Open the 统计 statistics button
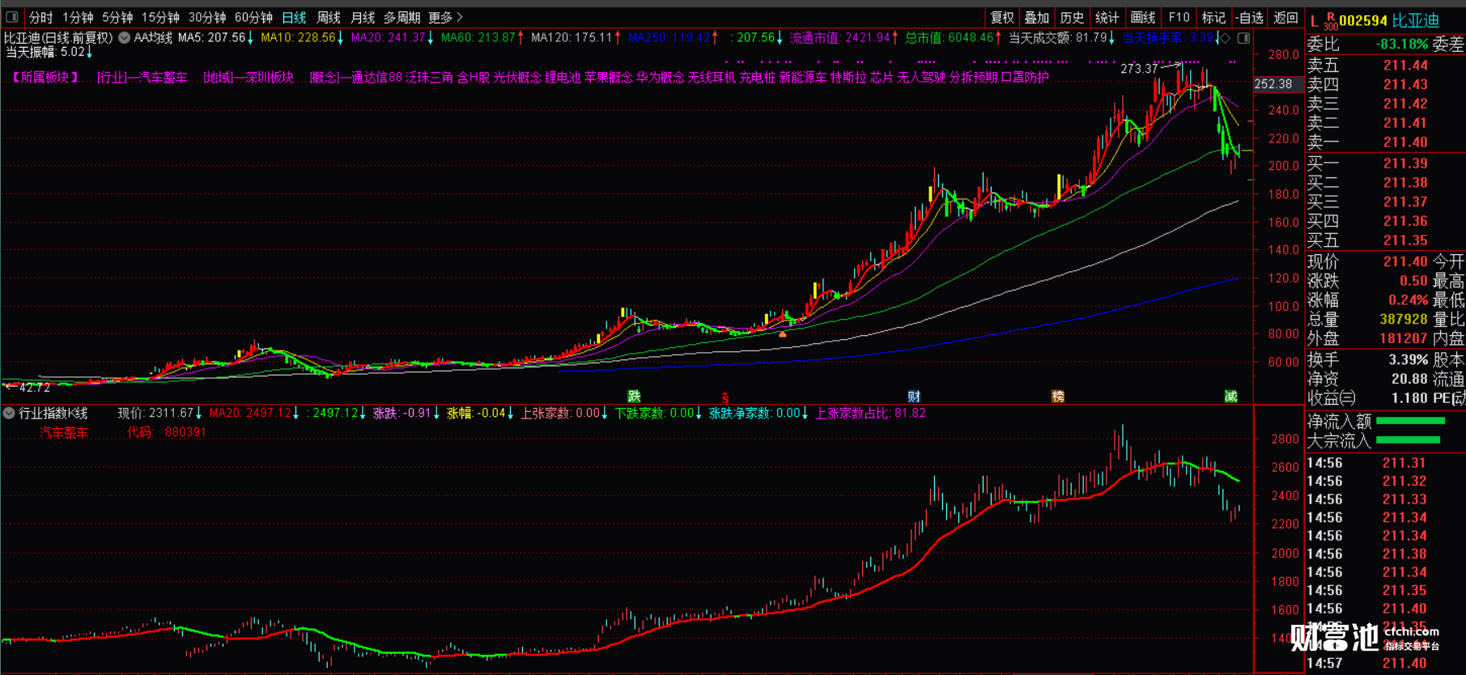The height and width of the screenshot is (675, 1466). 1107,17
